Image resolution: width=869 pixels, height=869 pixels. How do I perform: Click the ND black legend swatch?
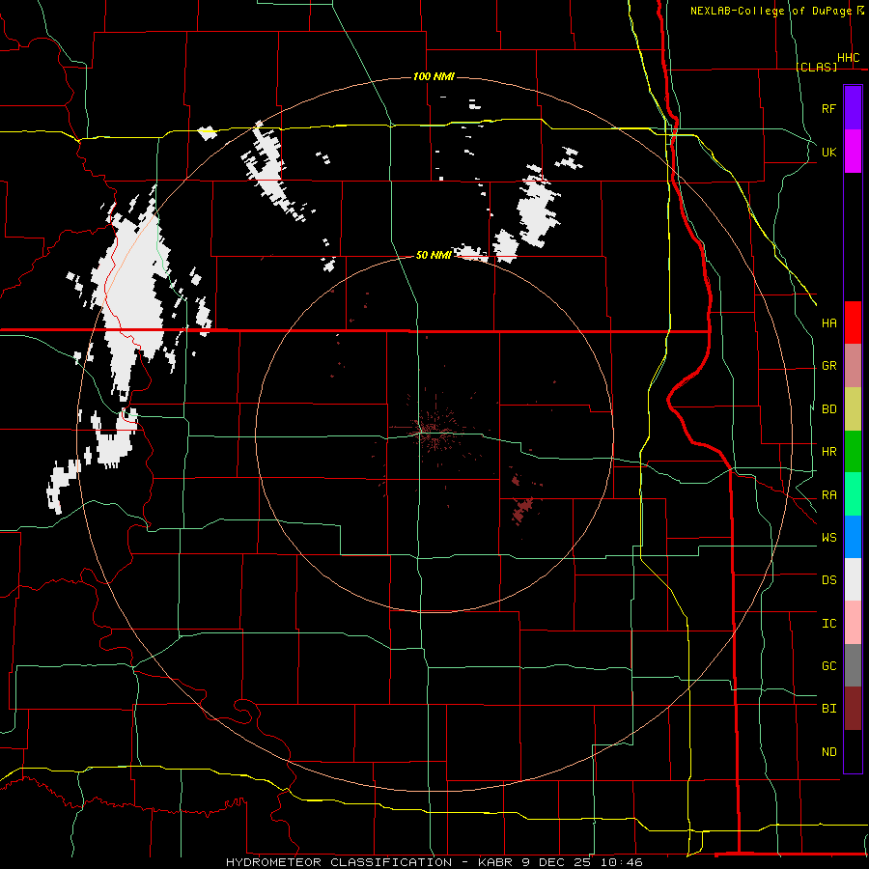click(853, 751)
